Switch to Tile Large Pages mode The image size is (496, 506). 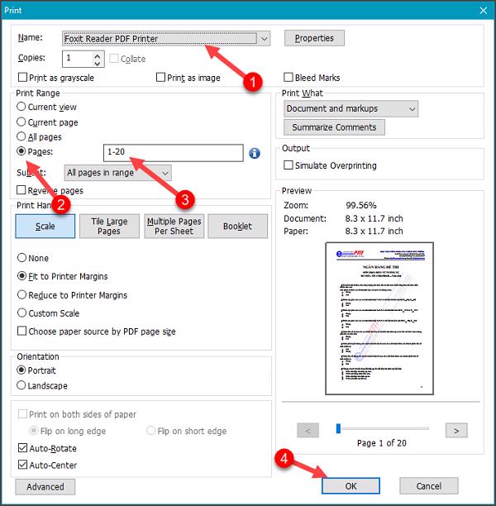pyautogui.click(x=109, y=227)
